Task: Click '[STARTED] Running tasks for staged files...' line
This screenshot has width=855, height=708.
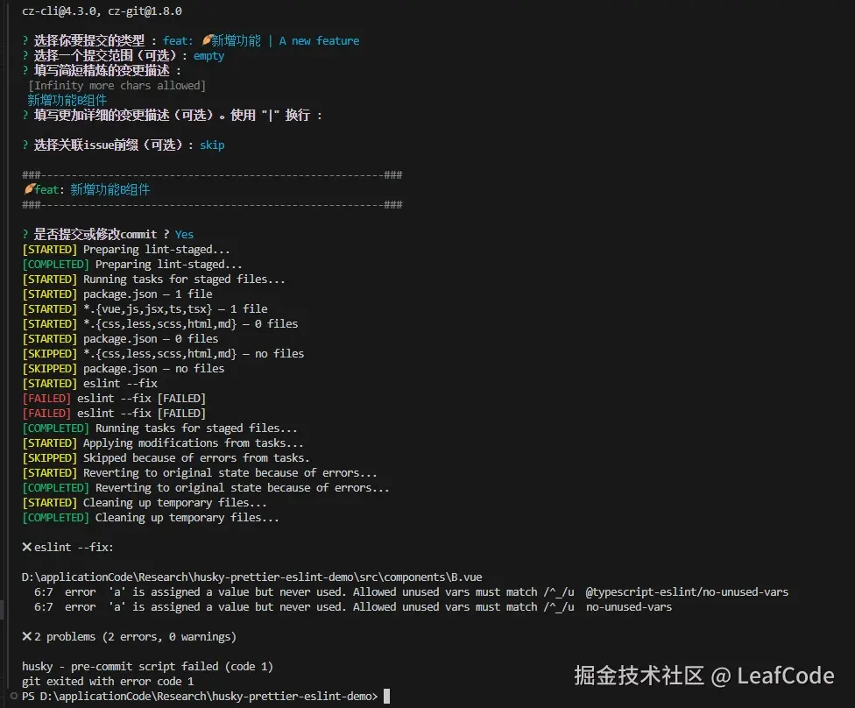Action: [x=153, y=280]
